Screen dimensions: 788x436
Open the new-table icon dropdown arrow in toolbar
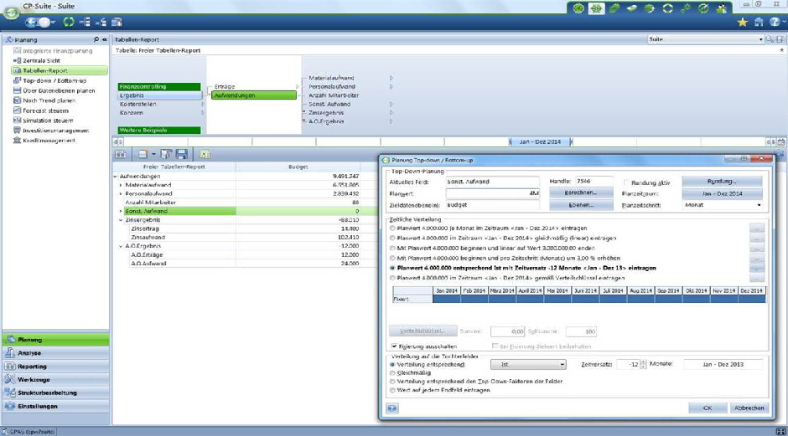(153, 155)
